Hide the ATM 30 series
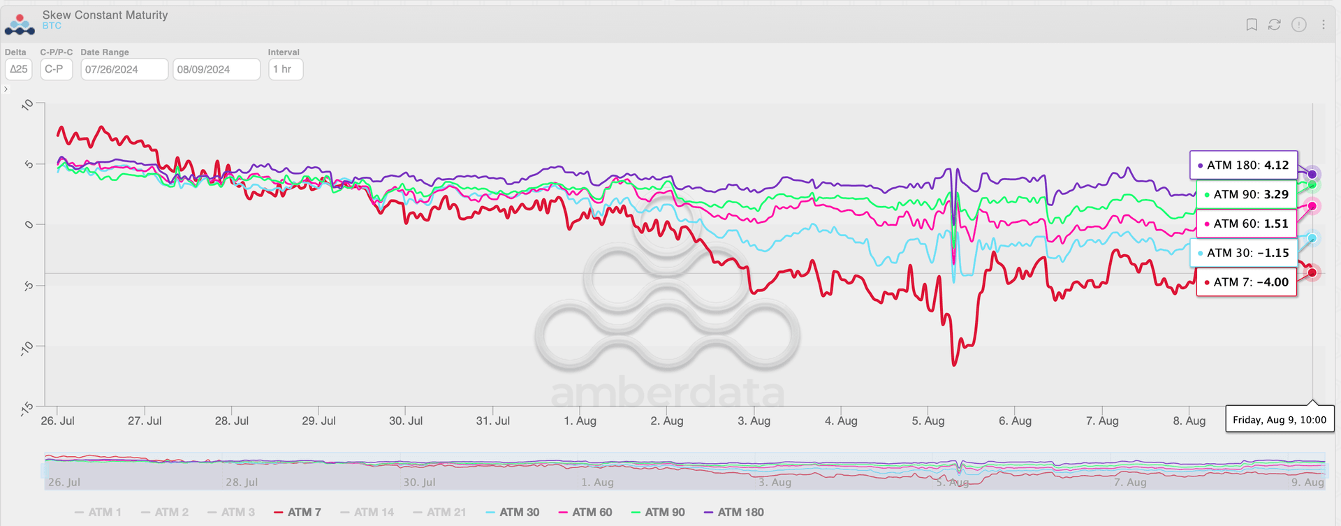The height and width of the screenshot is (526, 1341). pyautogui.click(x=513, y=512)
